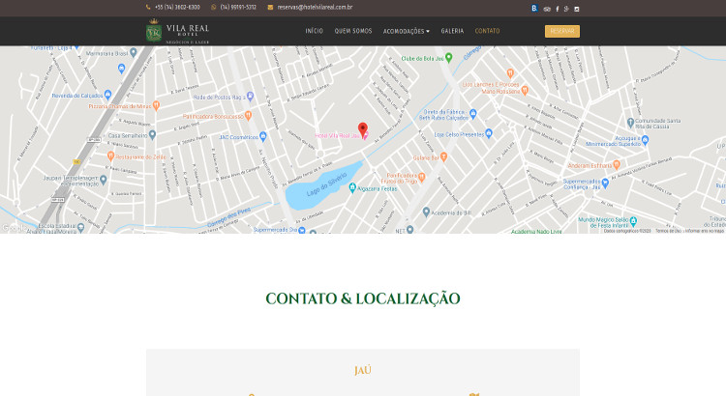Click the Algazarra Festas teal pin
This screenshot has height=396, width=726.
[x=352, y=187]
